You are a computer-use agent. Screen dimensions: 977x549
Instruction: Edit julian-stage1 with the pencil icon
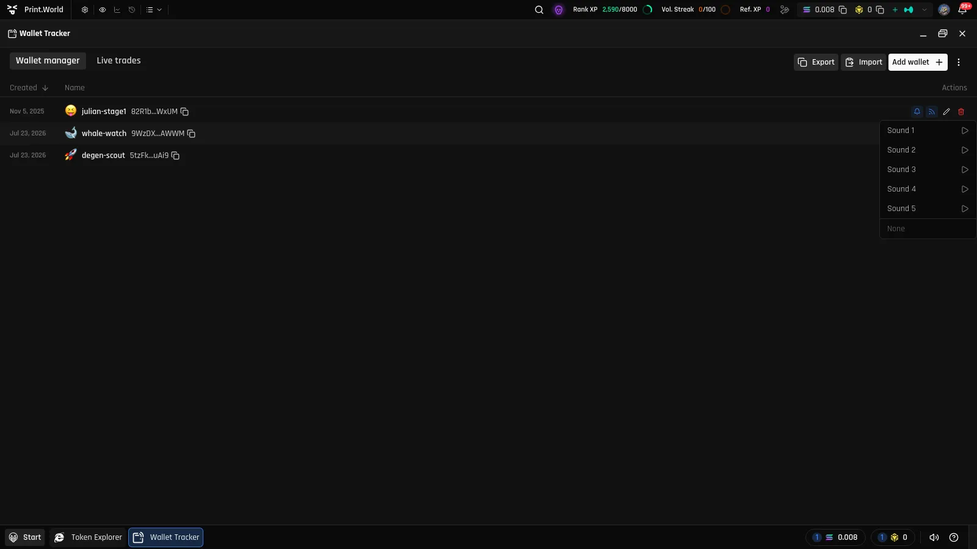pyautogui.click(x=946, y=112)
